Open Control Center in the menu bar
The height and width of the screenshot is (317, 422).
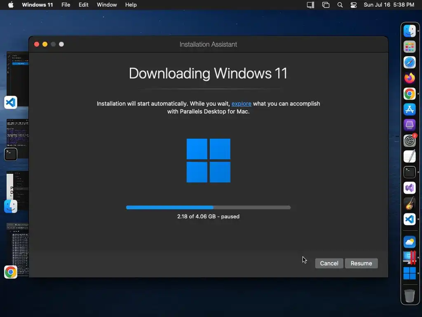353,5
